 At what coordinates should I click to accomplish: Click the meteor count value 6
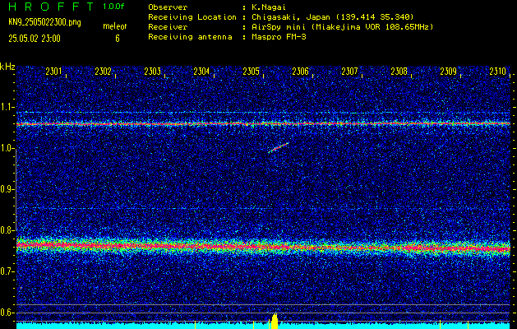pos(117,39)
